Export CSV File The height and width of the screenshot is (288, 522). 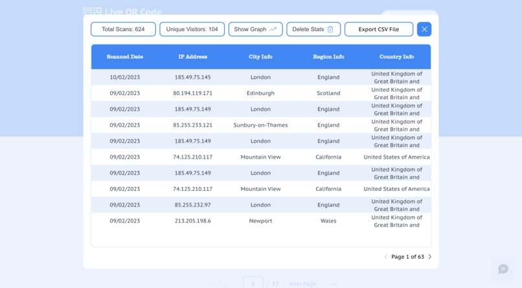click(379, 29)
